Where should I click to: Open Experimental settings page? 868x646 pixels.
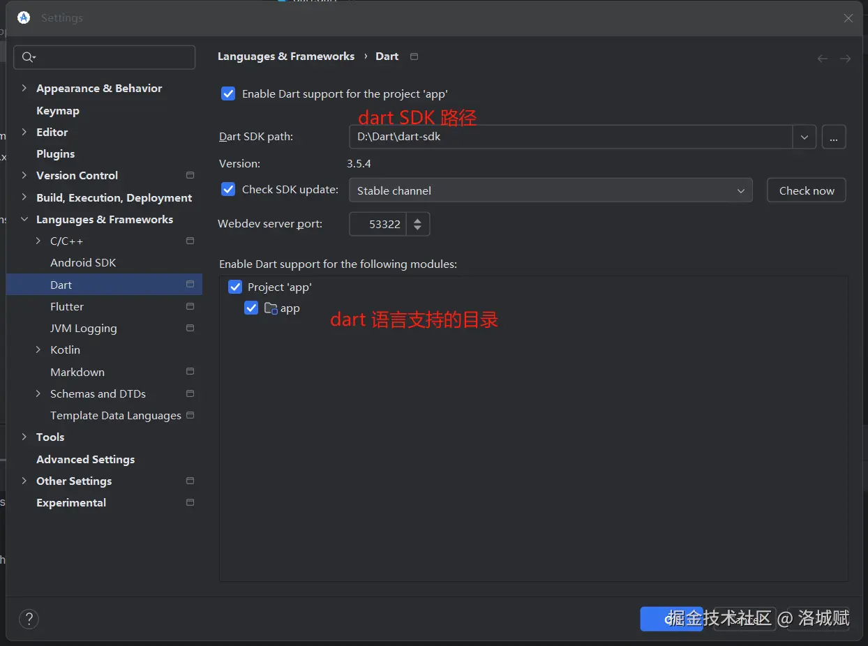(71, 502)
